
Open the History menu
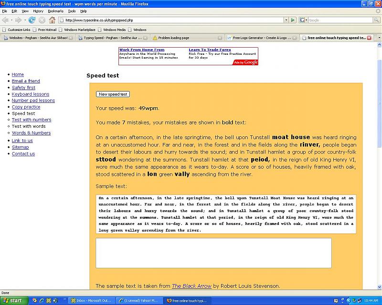38,11
